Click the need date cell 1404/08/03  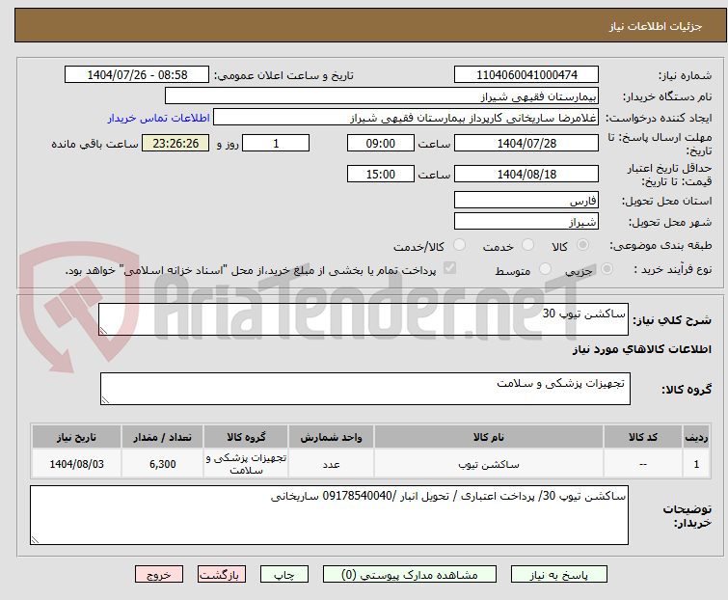coord(76,464)
